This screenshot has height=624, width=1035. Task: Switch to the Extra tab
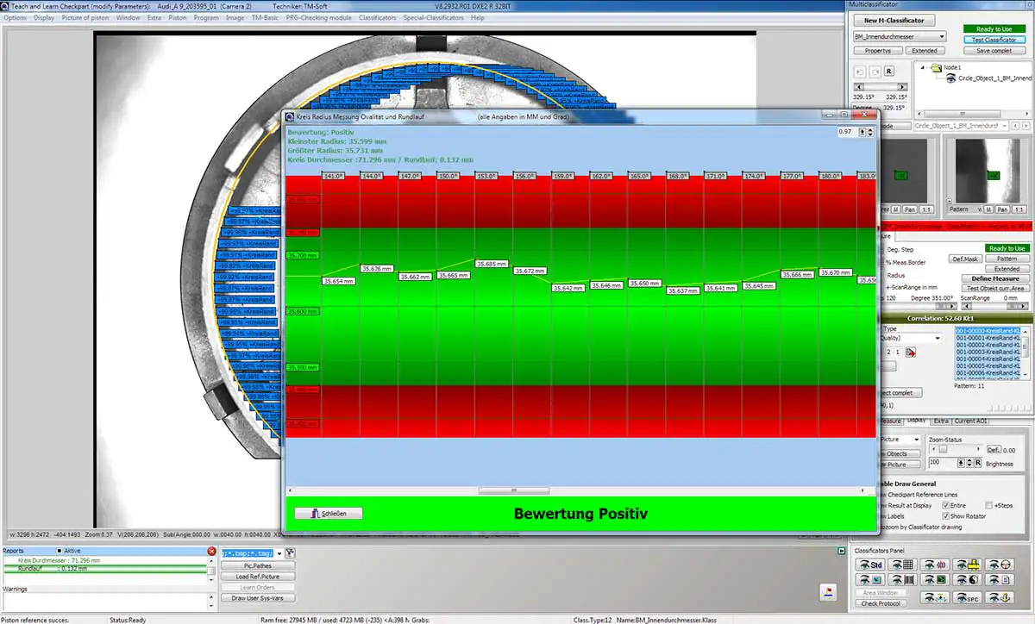pyautogui.click(x=940, y=421)
